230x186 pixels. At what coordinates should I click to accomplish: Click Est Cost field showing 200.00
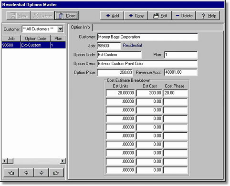coord(149,93)
